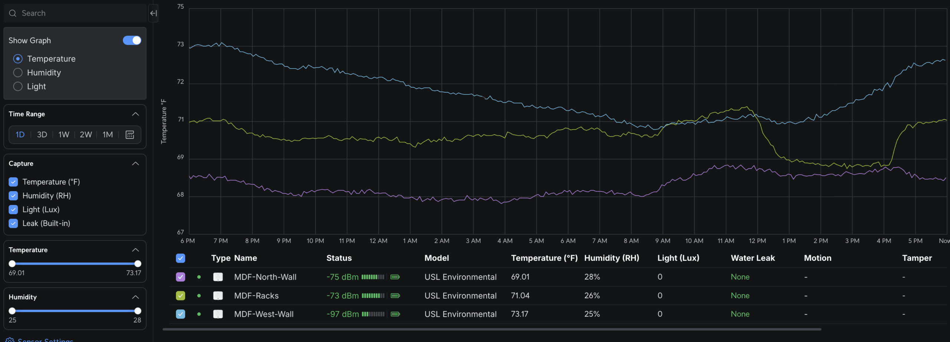This screenshot has height=342, width=950.
Task: Collapse the Time Range section
Action: tap(135, 114)
